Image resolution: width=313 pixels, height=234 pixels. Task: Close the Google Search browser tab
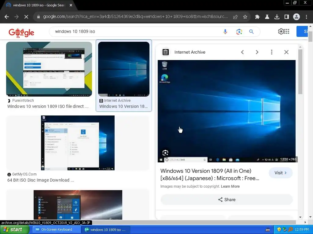point(71,5)
